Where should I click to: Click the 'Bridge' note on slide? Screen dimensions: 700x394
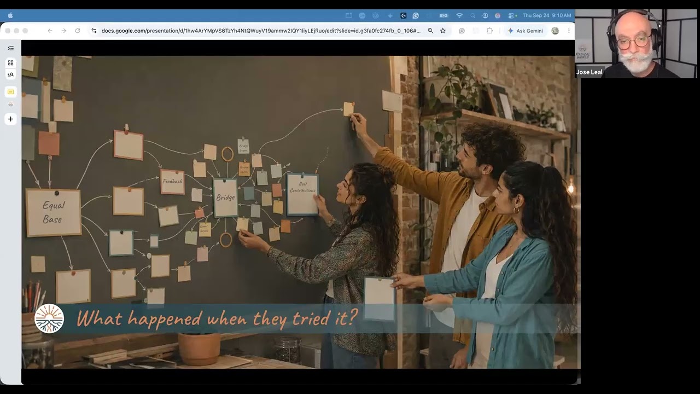(x=225, y=198)
